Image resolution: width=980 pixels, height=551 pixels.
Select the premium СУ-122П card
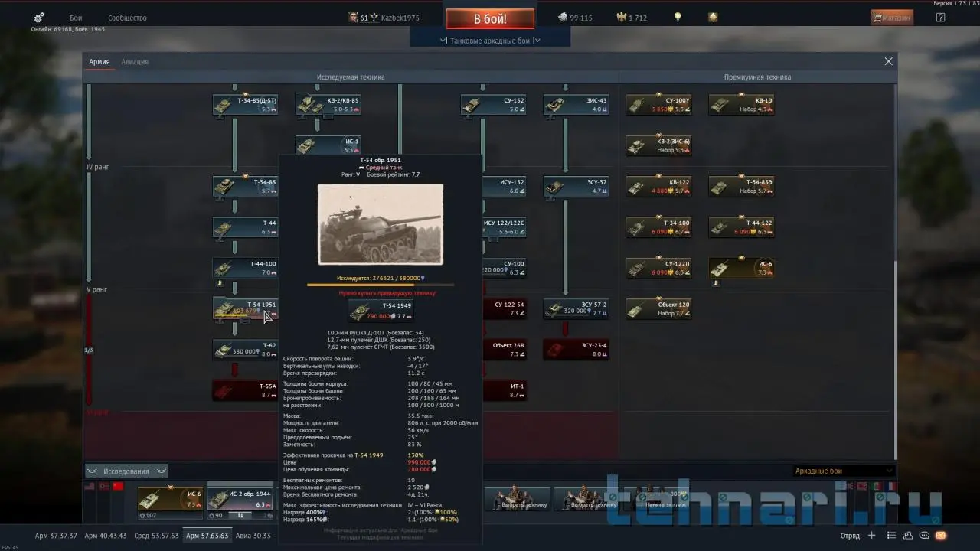coord(658,268)
